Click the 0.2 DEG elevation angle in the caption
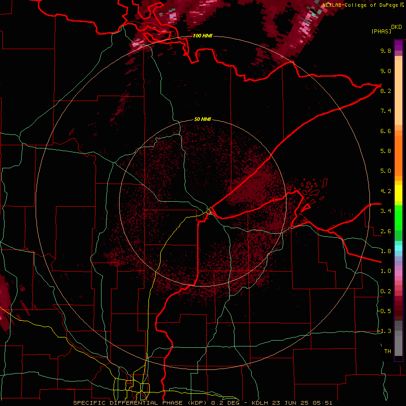The height and width of the screenshot is (406, 406). click(x=225, y=403)
